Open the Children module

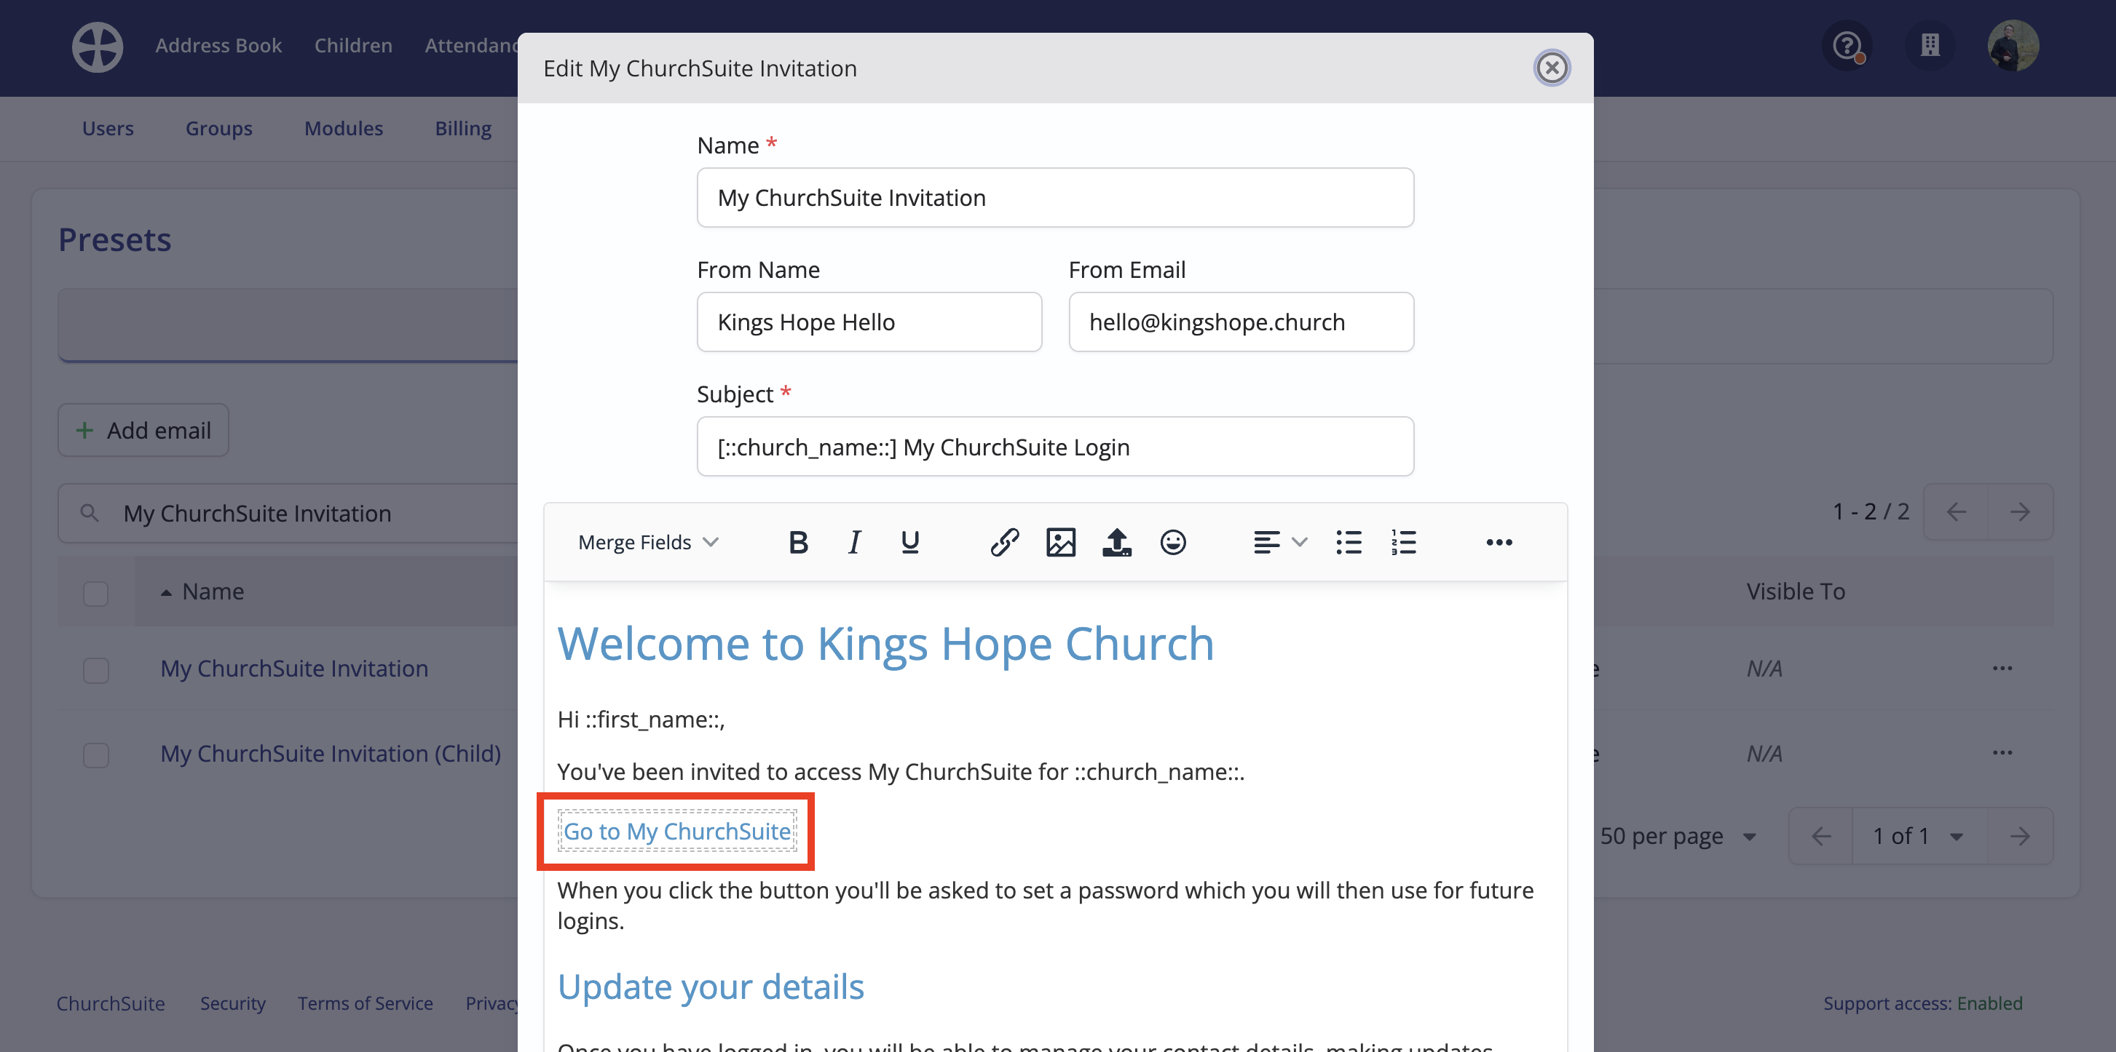click(x=353, y=45)
